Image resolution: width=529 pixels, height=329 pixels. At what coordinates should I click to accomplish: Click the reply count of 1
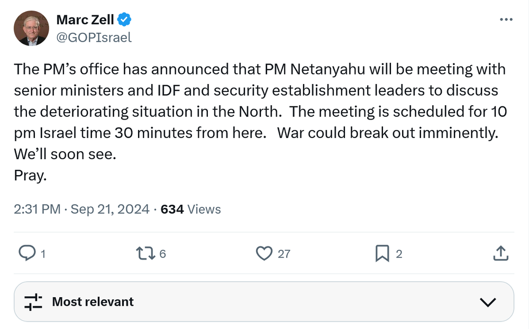click(43, 254)
